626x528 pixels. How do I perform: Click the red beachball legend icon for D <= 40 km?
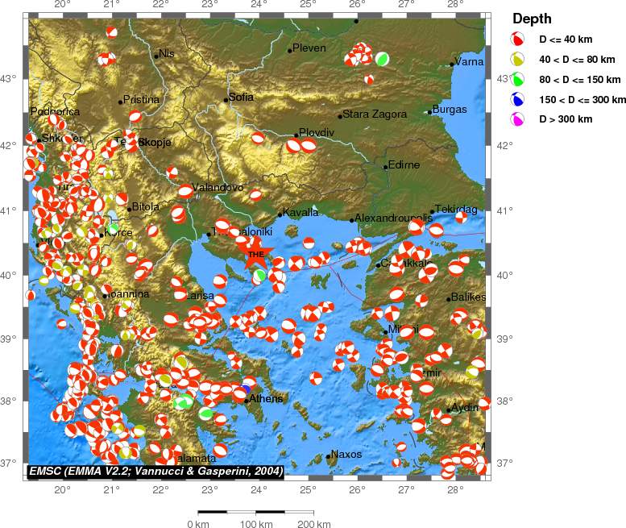(517, 39)
